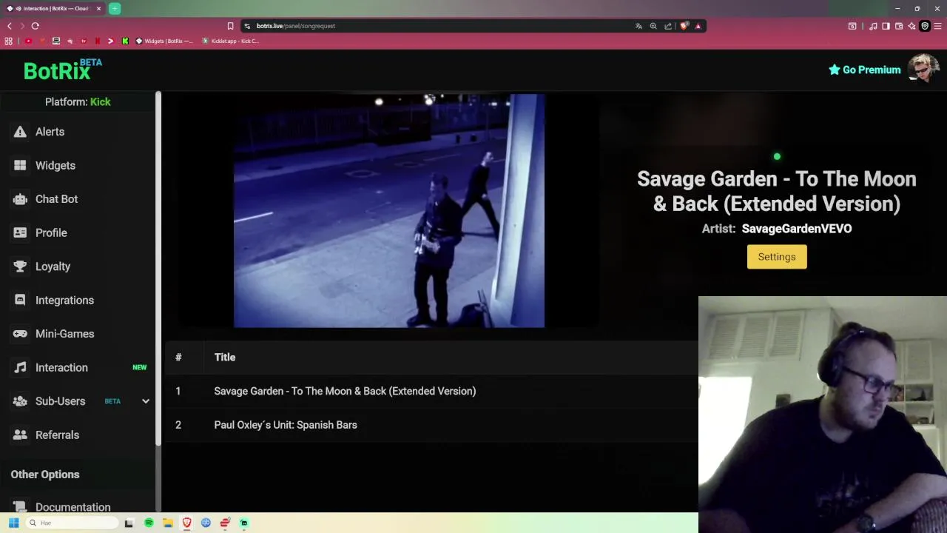
Task: Click the Platform: Kick label
Action: click(78, 101)
